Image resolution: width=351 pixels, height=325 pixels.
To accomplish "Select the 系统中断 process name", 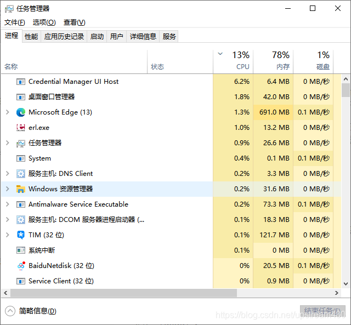I will click(42, 250).
